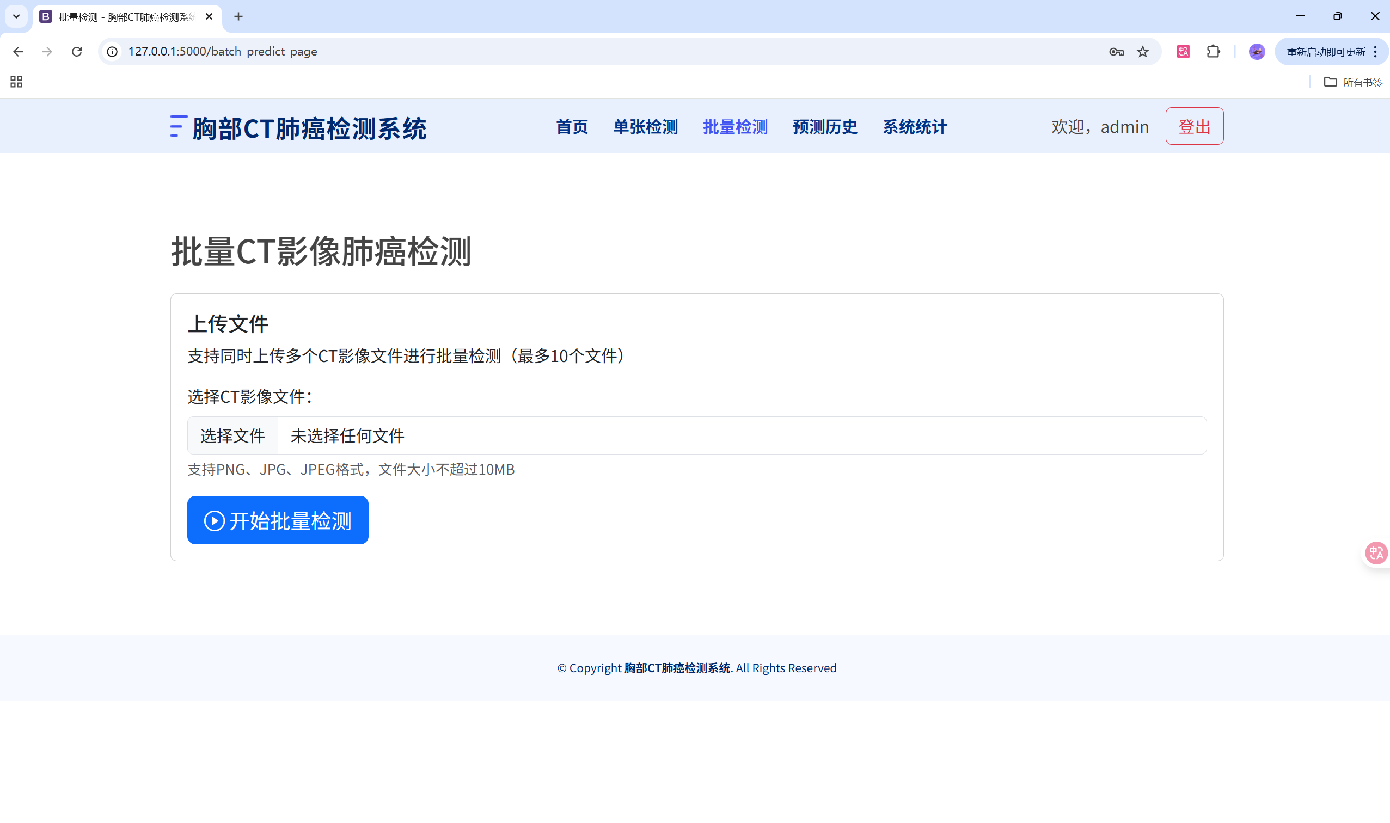The width and height of the screenshot is (1390, 823).
Task: Click the pink translate extension icon
Action: [1183, 52]
